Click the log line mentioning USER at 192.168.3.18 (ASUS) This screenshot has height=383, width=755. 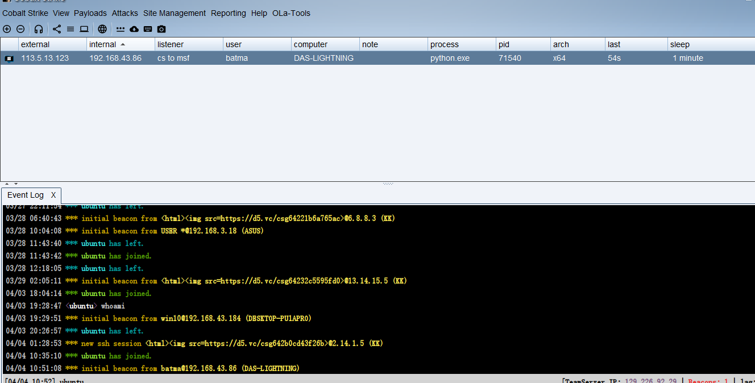[135, 231]
